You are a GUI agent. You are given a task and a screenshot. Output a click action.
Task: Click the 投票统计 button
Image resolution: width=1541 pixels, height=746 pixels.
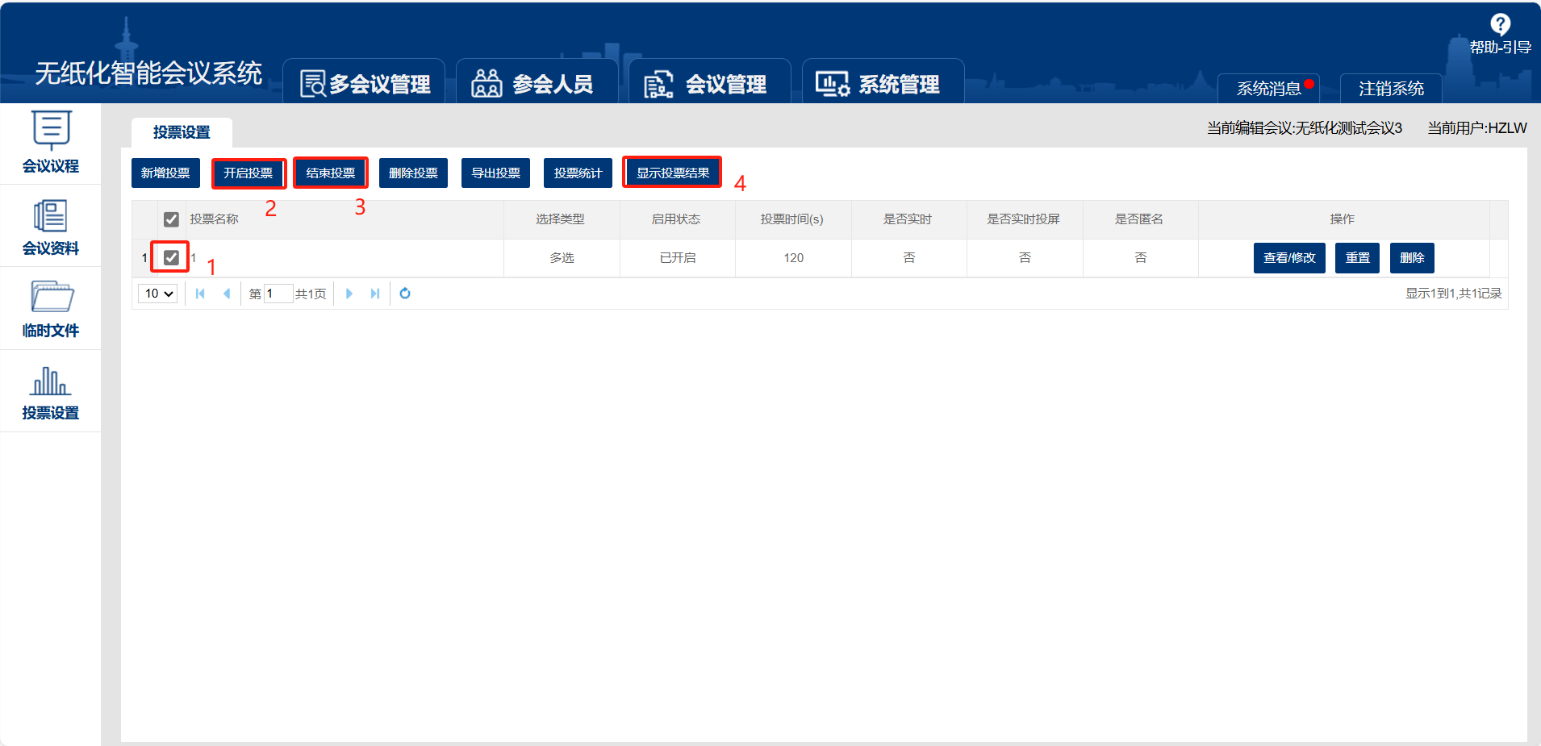point(578,173)
